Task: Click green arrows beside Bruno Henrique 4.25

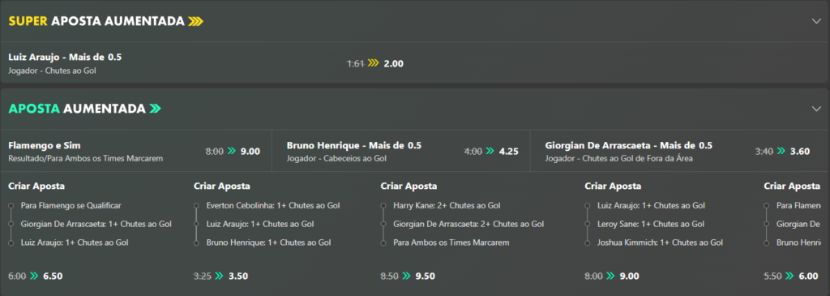Action: (490, 151)
